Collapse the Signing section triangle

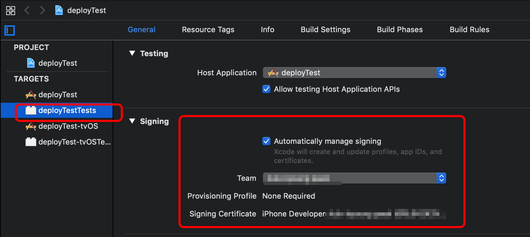click(132, 121)
